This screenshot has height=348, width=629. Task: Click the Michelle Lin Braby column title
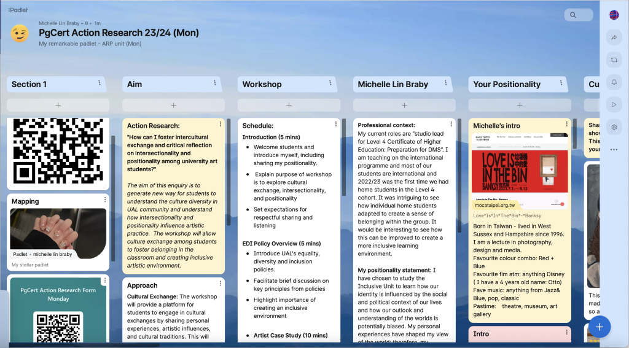pos(393,84)
